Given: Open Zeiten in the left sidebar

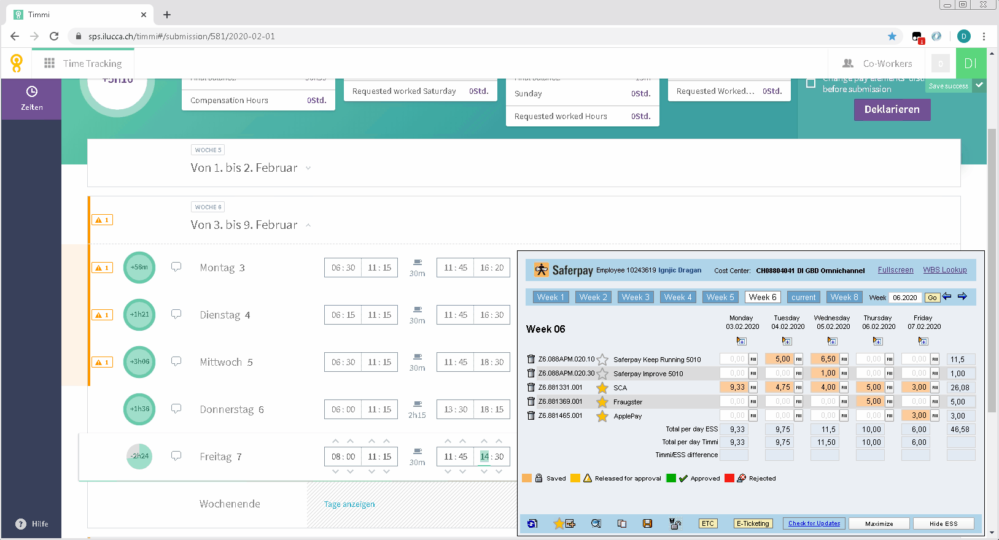Looking at the screenshot, I should click(x=32, y=98).
